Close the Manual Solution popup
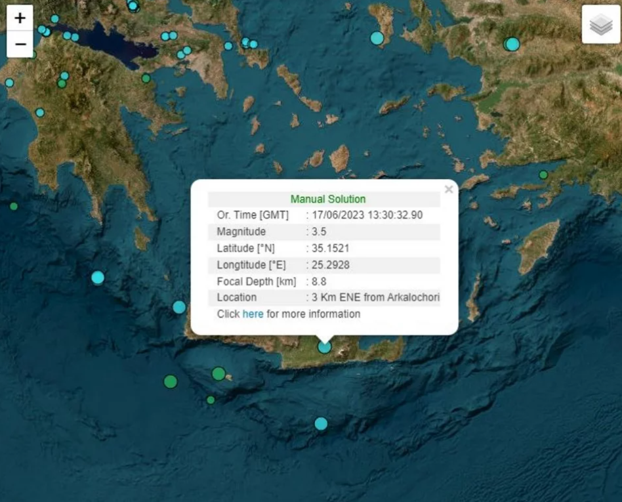The height and width of the screenshot is (502, 622). (449, 189)
